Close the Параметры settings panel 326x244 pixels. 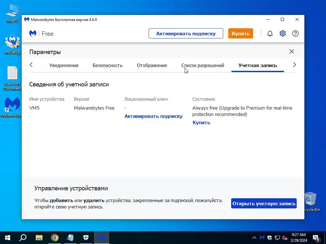tap(292, 51)
